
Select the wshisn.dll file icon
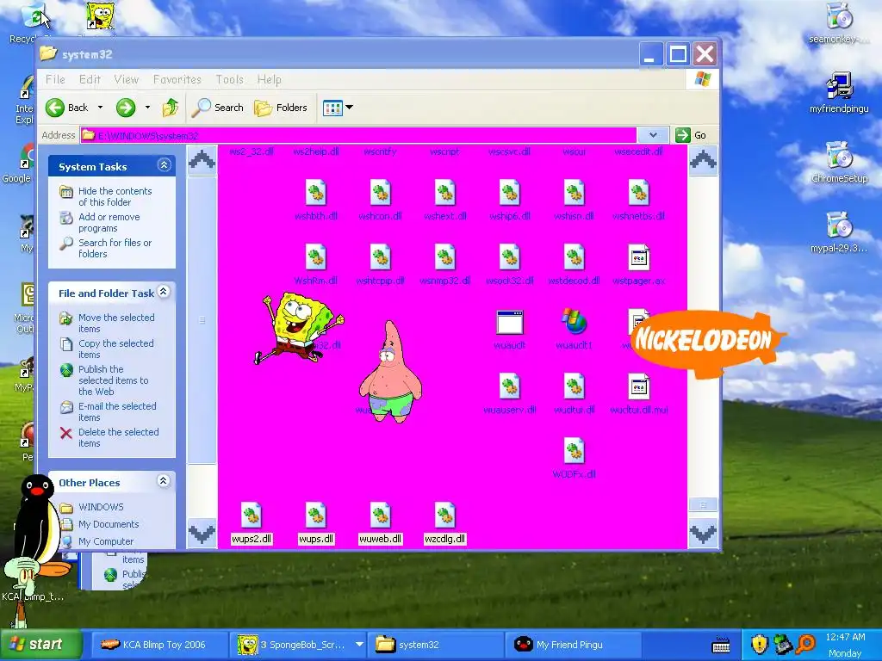pyautogui.click(x=574, y=193)
